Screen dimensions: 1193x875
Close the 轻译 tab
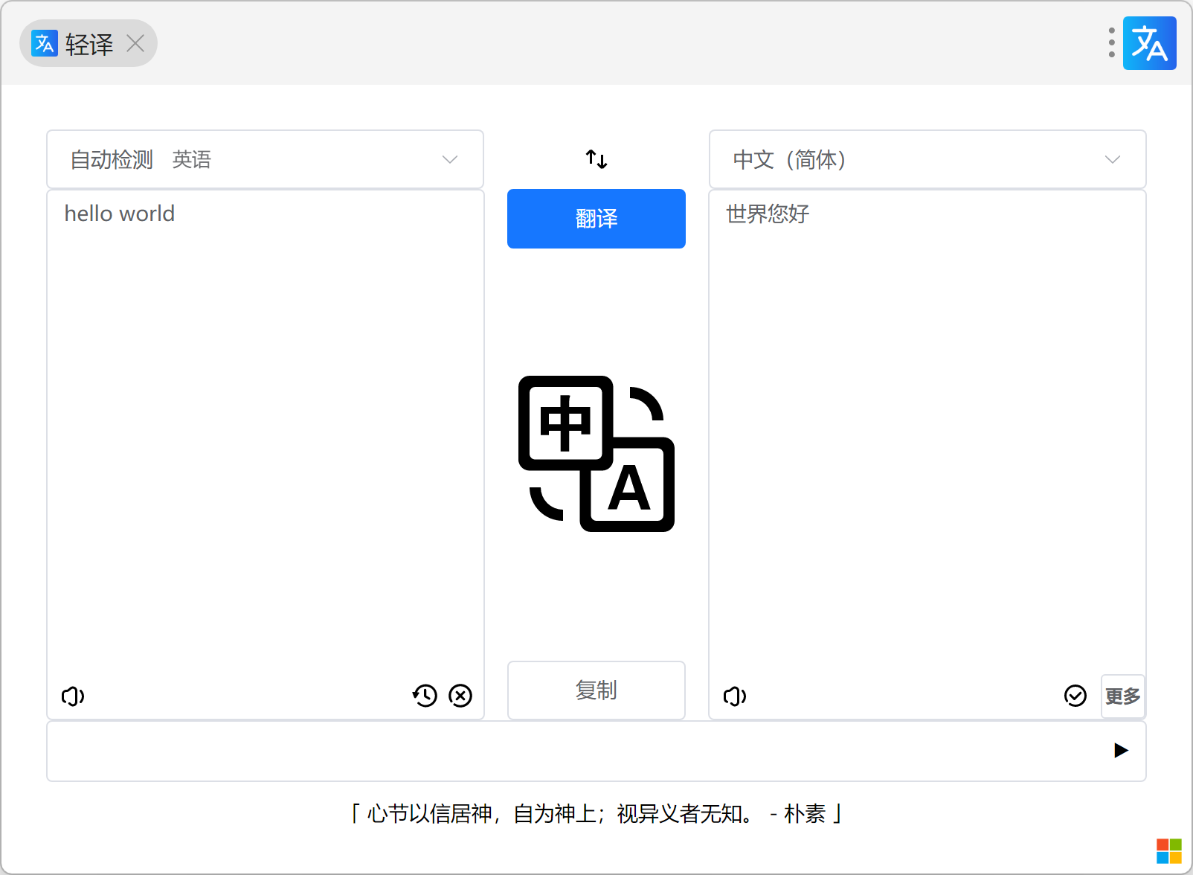(x=135, y=44)
